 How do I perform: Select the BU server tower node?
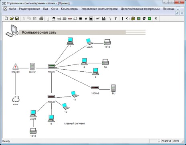(113, 88)
